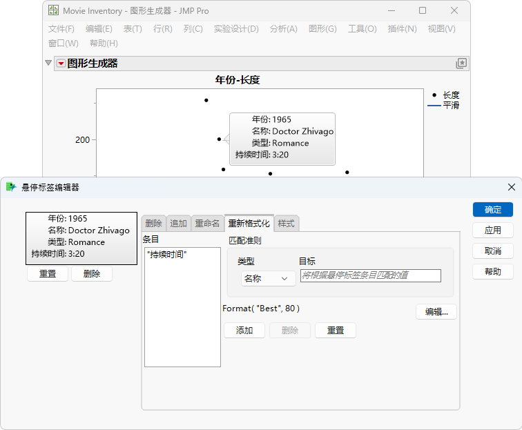Screen dimensions: 522x430
Task: Click 删除 under the label preview
Action: click(92, 274)
